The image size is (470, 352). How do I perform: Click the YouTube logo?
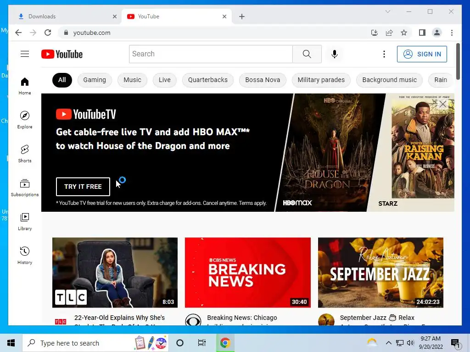tap(62, 54)
